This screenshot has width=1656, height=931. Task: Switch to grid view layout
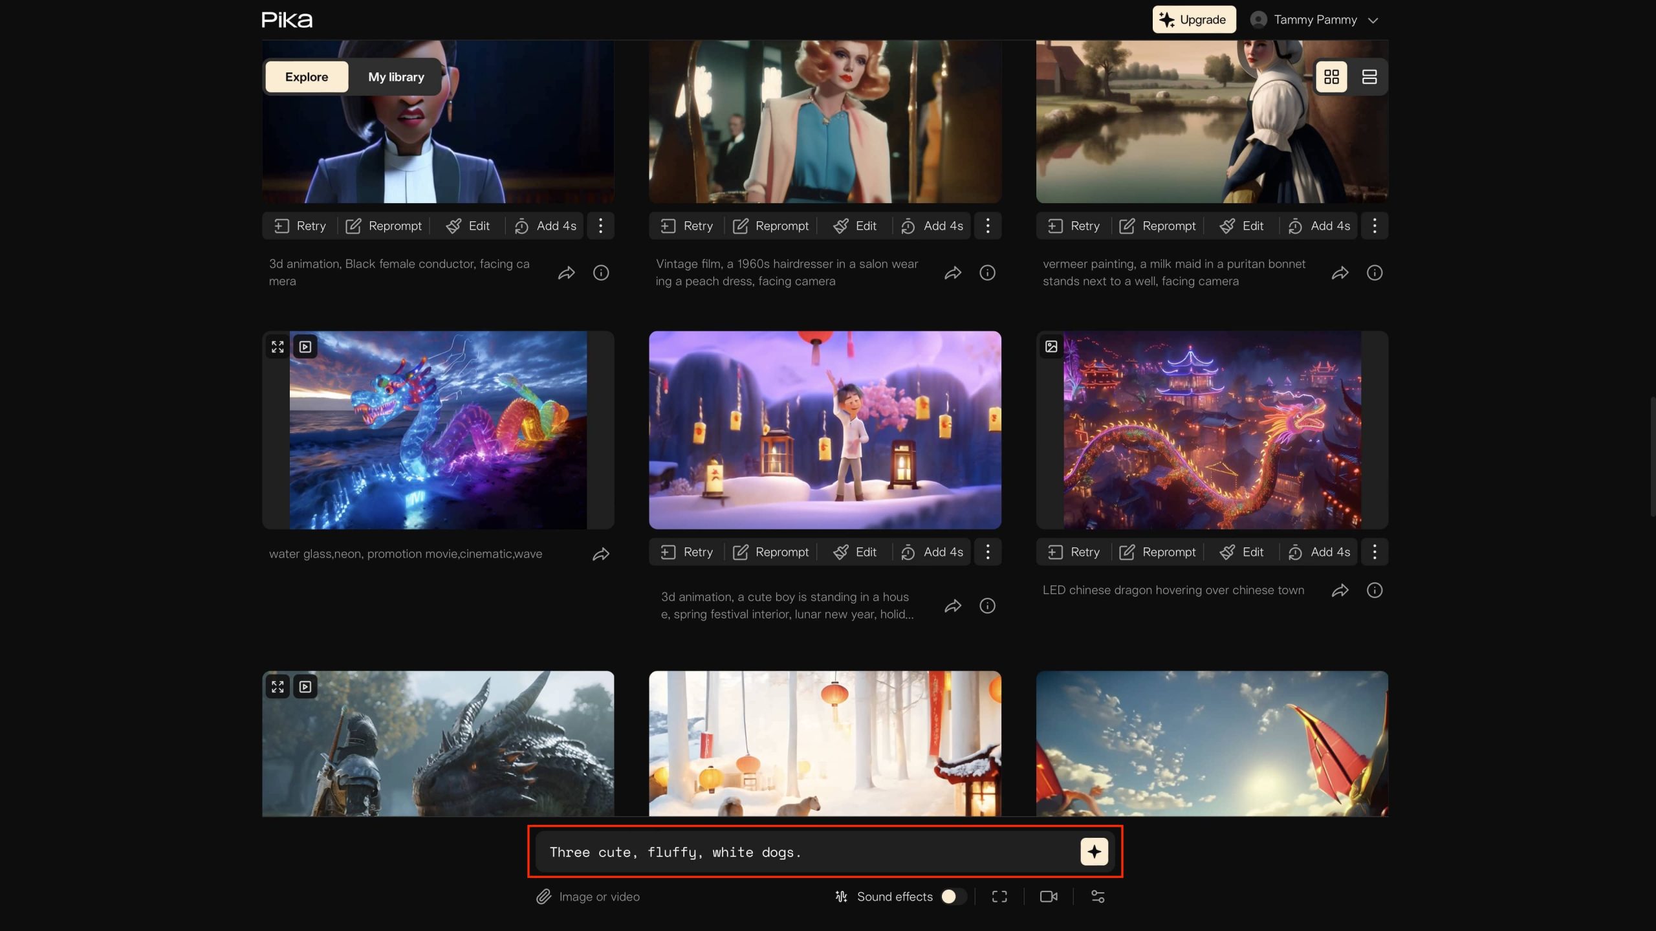click(1331, 77)
